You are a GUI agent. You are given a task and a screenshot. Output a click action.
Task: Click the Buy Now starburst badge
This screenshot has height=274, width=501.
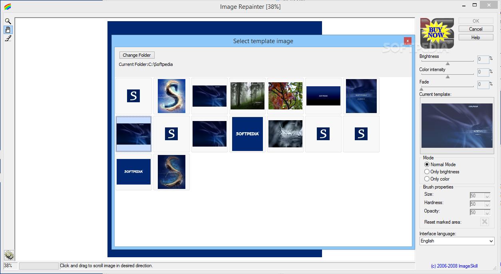436,33
